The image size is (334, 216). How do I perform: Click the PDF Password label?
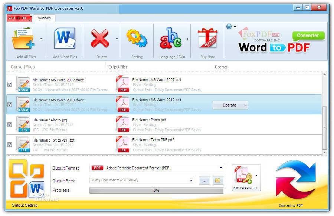[245, 188]
